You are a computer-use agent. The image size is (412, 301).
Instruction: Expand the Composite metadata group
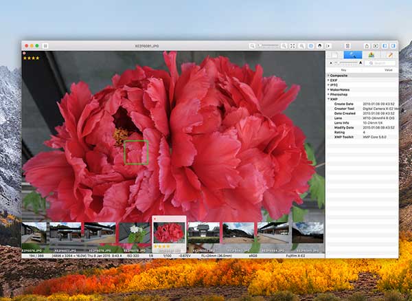[x=328, y=76]
